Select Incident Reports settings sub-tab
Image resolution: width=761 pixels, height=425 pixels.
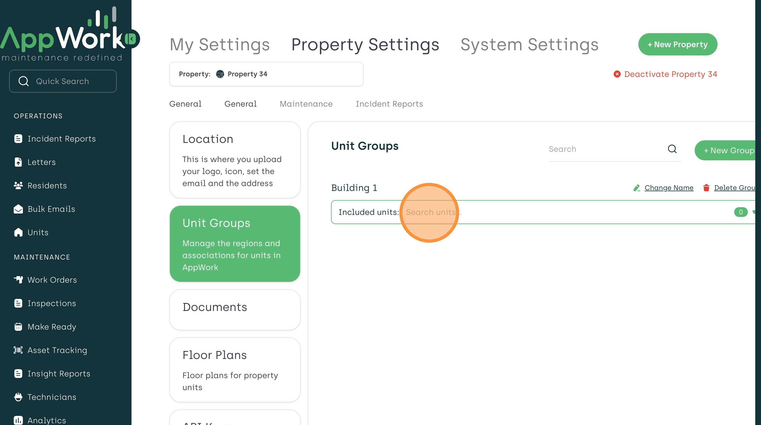click(389, 104)
